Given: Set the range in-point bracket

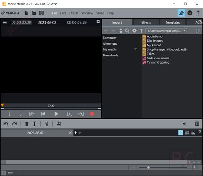Looking at the screenshot, I should (x=9, y=114).
